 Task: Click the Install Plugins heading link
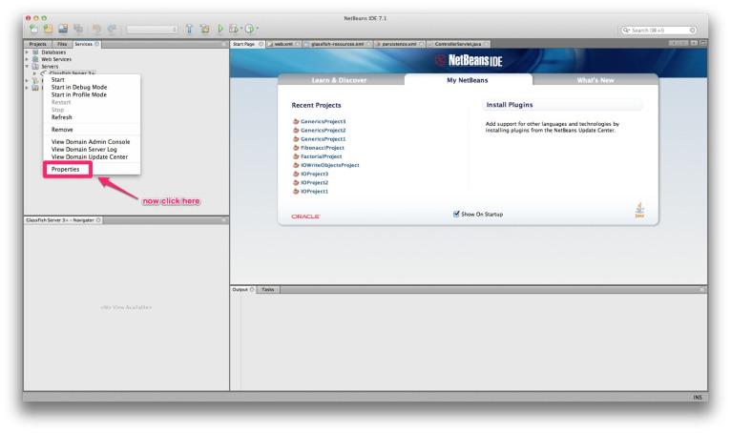(x=510, y=105)
